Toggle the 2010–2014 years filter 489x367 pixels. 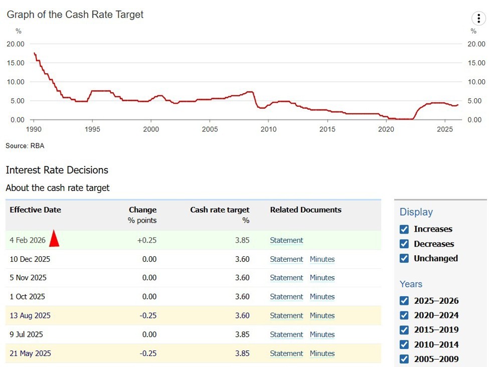404,344
